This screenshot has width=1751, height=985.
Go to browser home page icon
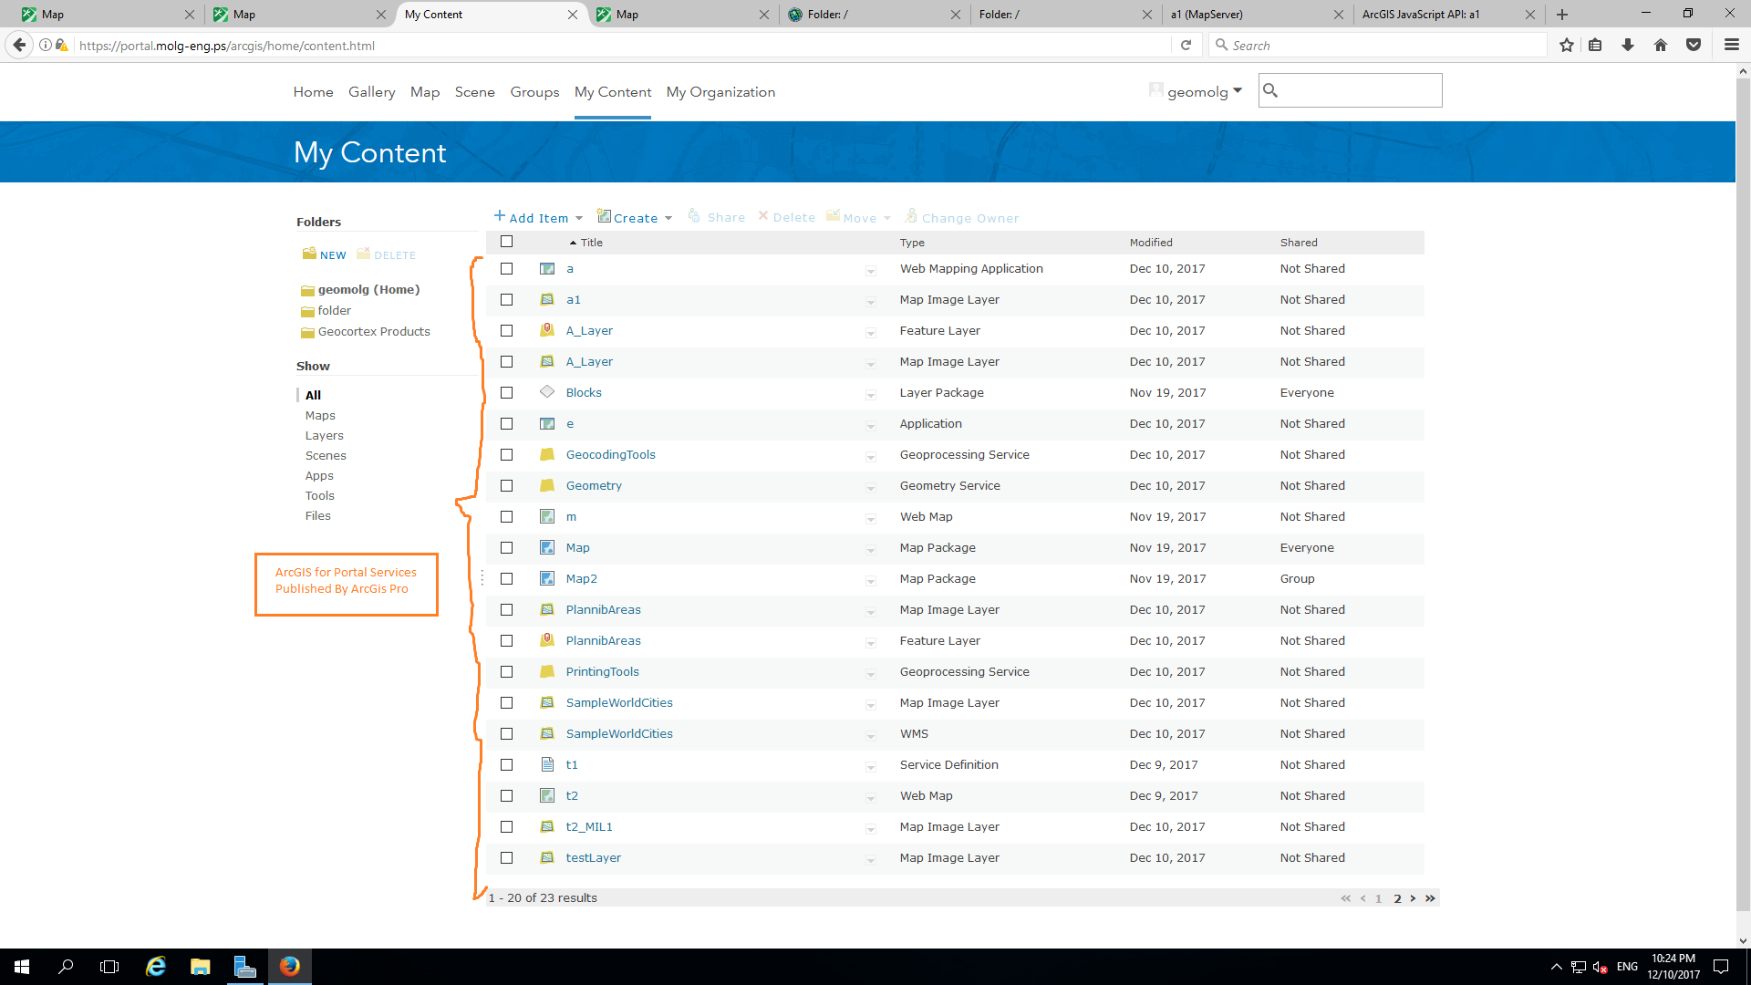(1661, 45)
